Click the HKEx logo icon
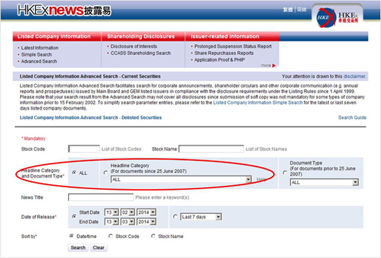 338,17
